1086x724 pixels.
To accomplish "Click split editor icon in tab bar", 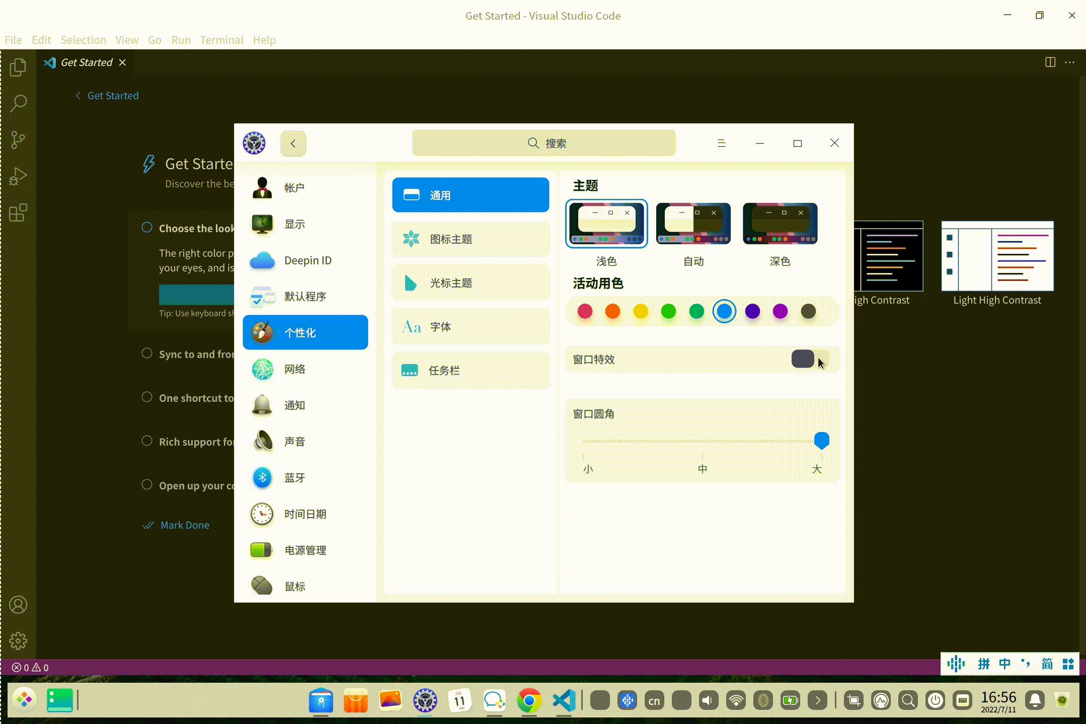I will coord(1050,62).
